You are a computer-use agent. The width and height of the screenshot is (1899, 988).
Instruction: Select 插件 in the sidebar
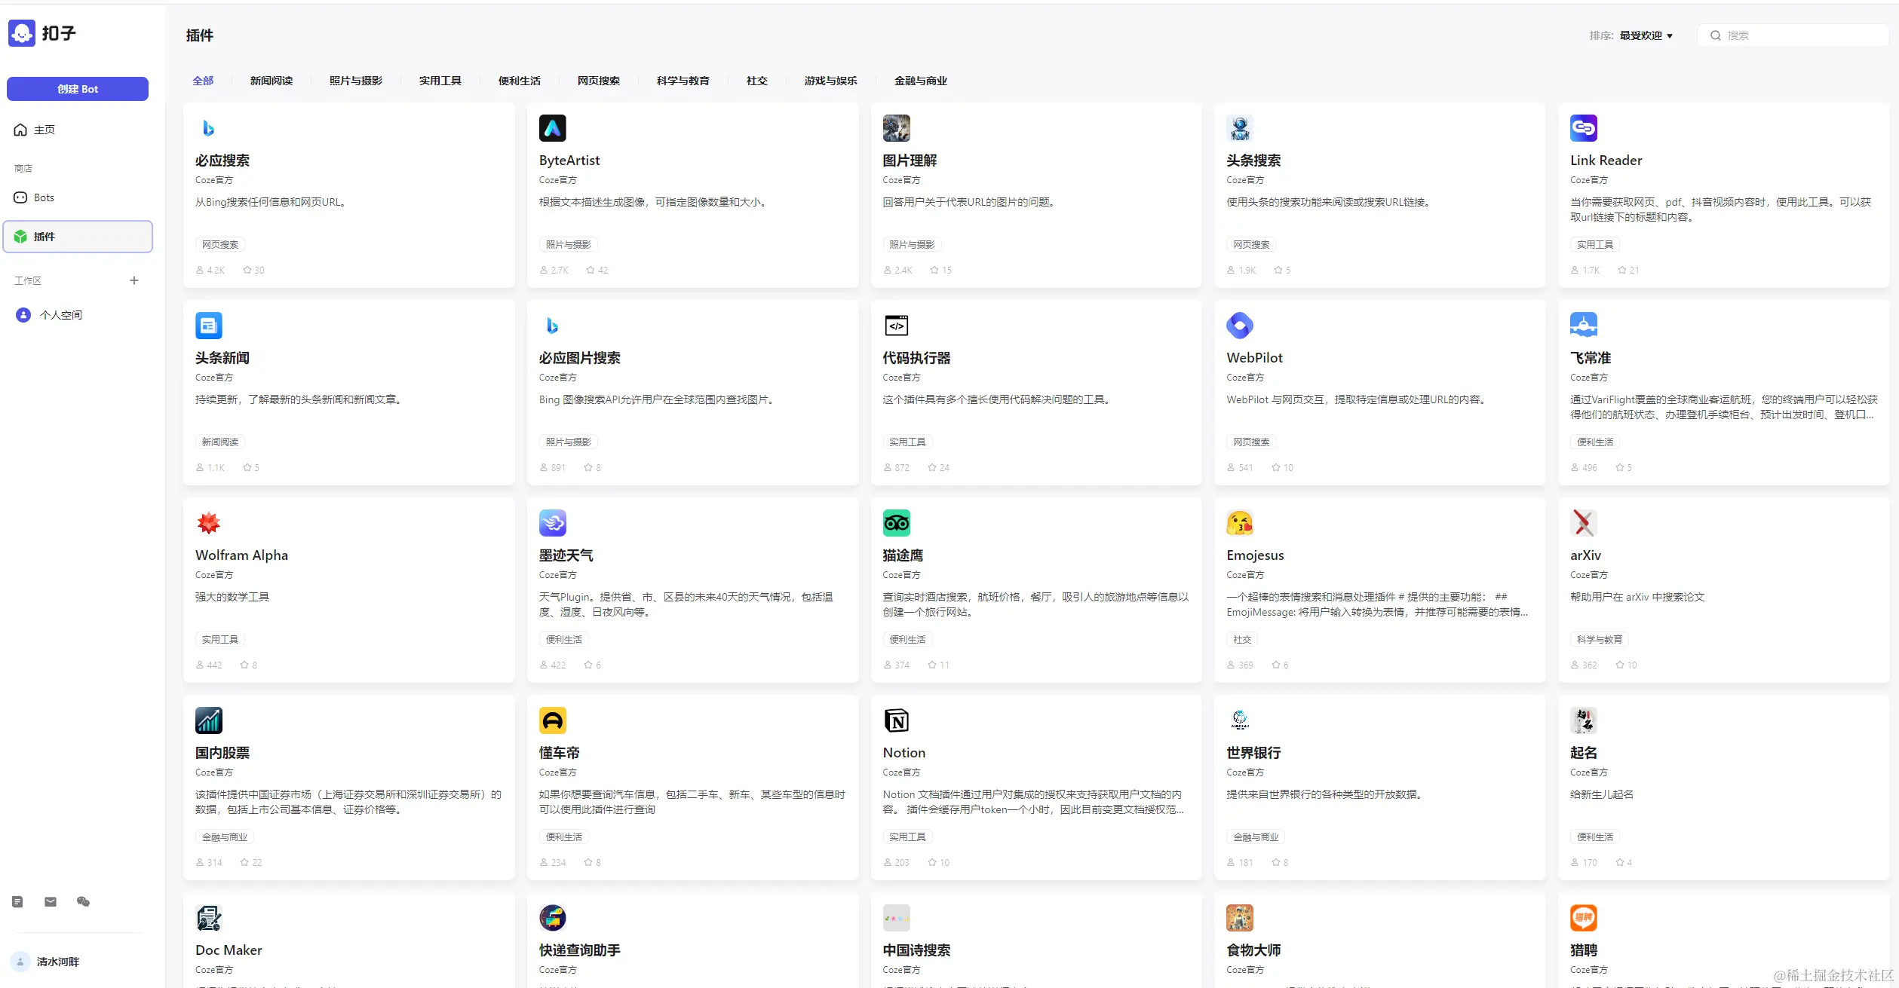[x=78, y=237]
